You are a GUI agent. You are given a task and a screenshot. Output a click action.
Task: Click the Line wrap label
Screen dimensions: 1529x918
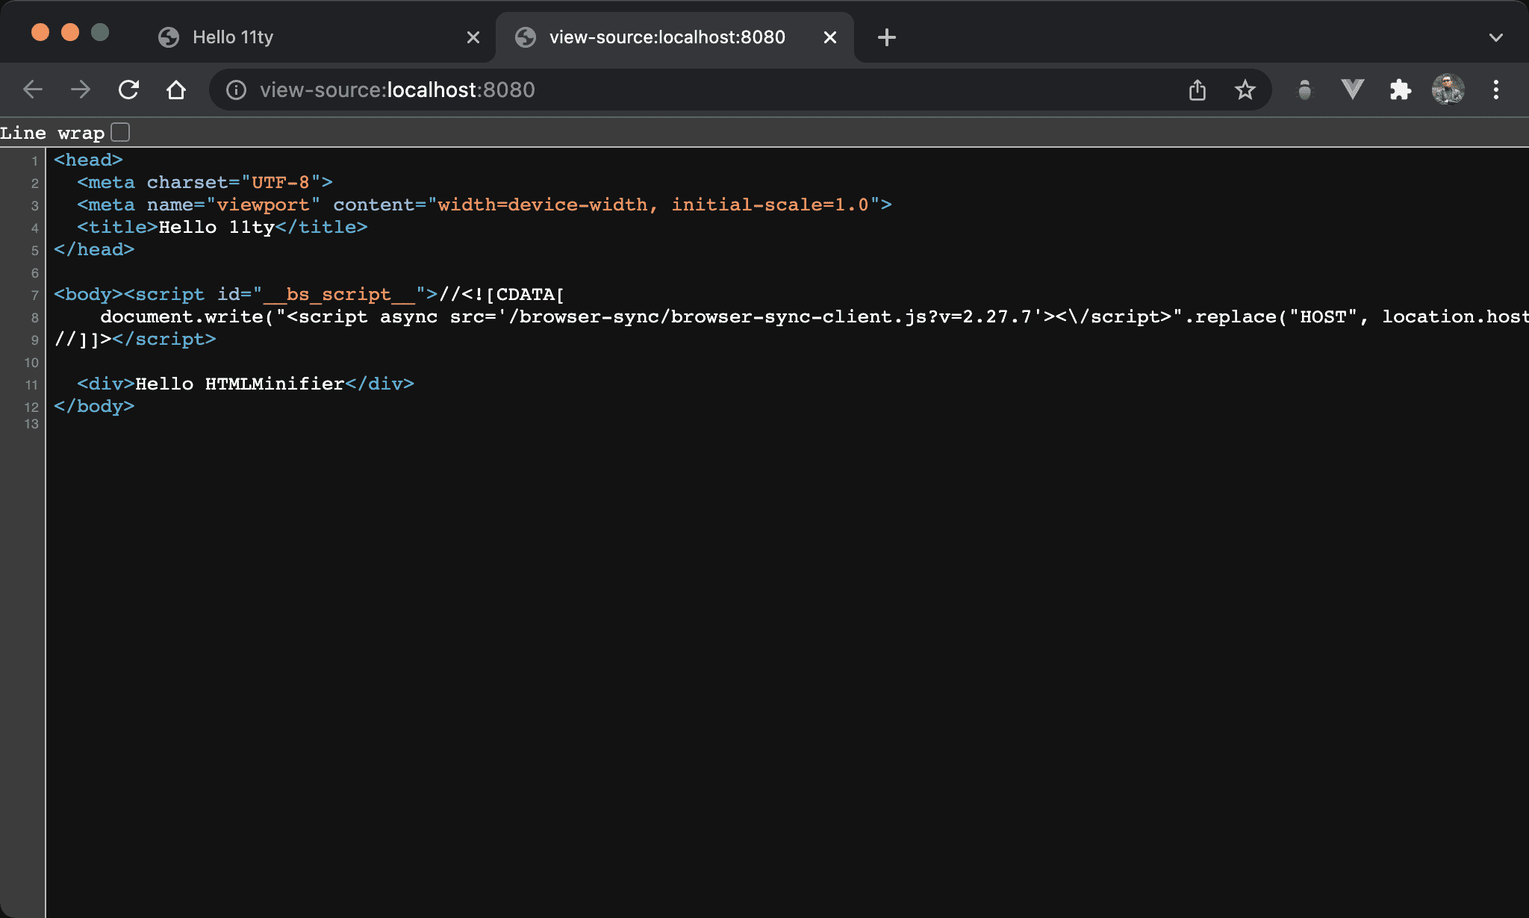(52, 133)
